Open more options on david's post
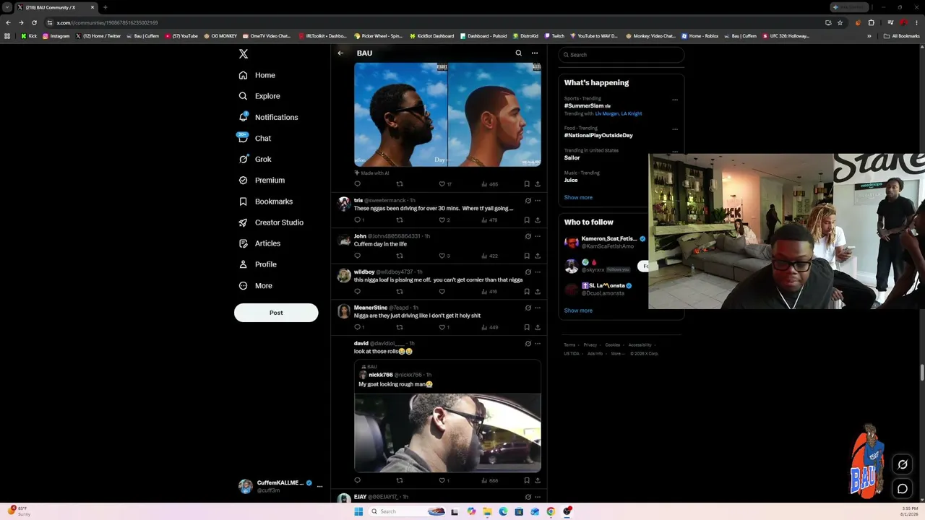This screenshot has width=925, height=520. [538, 344]
